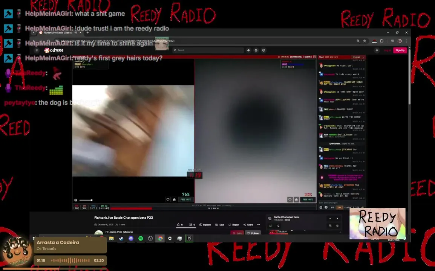The image size is (435, 271).
Task: Open Epic Games Launcher from the taskbar
Action: pyautogui.click(x=190, y=238)
